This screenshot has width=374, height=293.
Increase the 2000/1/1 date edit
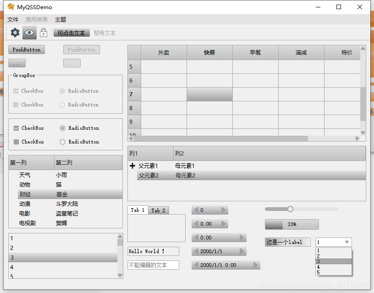(242, 251)
